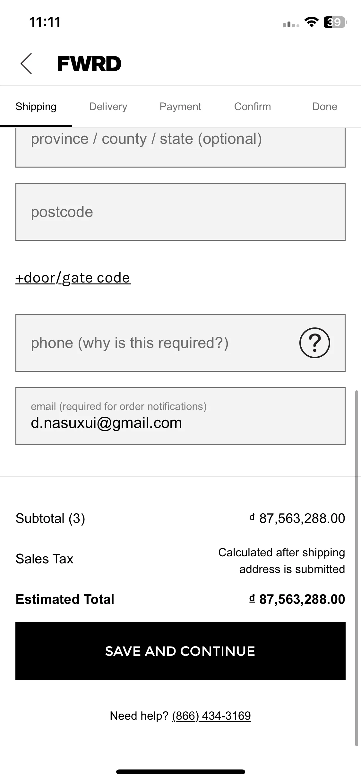361x782 pixels.
Task: Select the Confirm step tab
Action: 253,107
